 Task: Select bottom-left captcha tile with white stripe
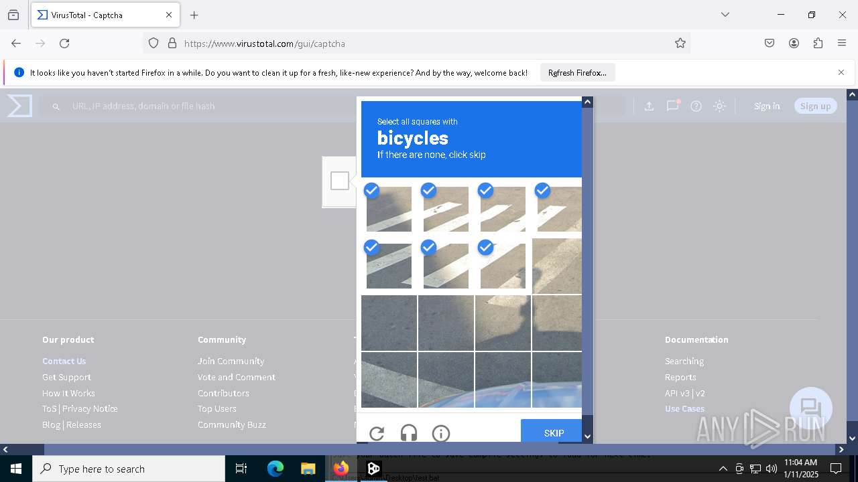click(389, 380)
